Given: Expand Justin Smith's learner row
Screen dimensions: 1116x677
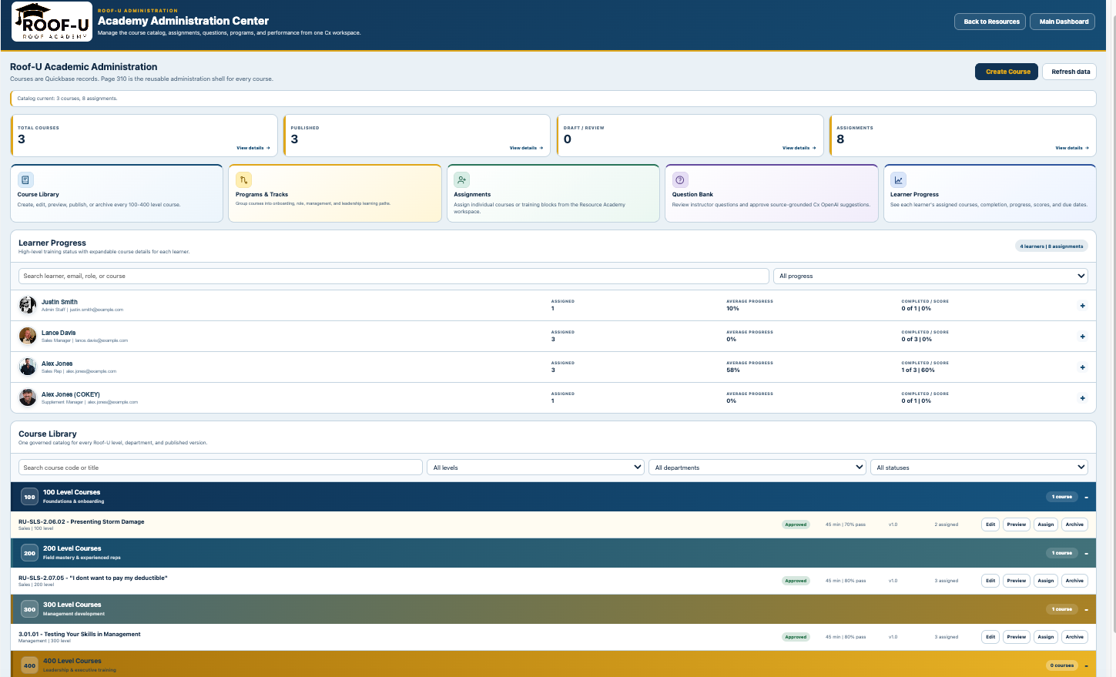Looking at the screenshot, I should pos(1082,306).
